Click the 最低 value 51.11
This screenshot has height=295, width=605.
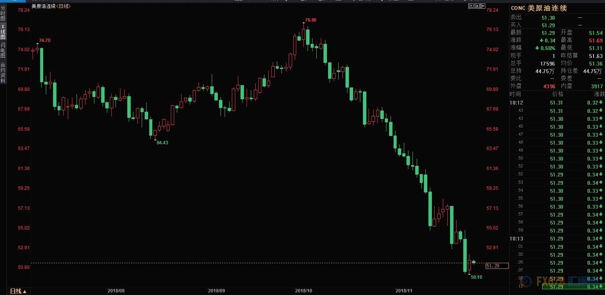[596, 48]
